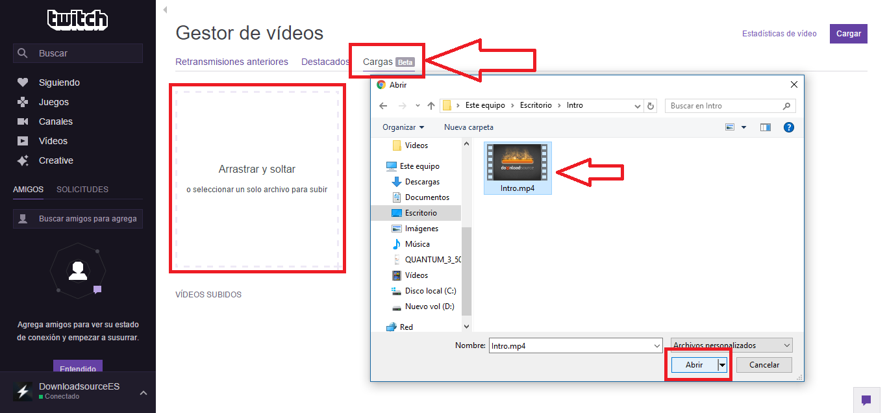
Task: Click the tree pane scroll-up arrow
Action: (x=466, y=145)
